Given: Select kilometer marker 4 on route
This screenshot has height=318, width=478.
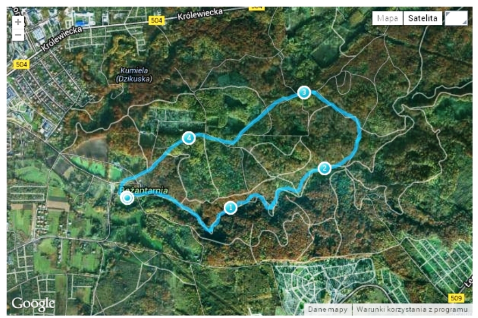Looking at the screenshot, I should (189, 138).
